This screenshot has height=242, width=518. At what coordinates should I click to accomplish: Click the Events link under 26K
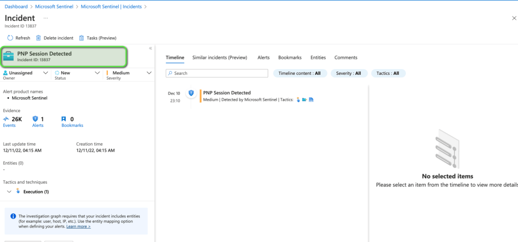pos(9,125)
